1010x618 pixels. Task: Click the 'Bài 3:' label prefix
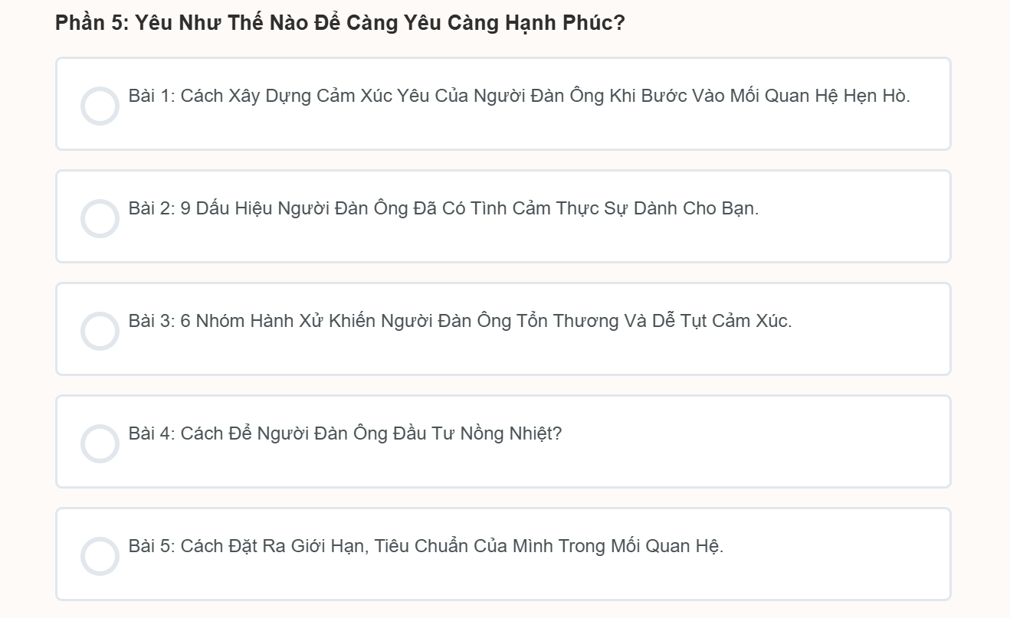click(152, 321)
